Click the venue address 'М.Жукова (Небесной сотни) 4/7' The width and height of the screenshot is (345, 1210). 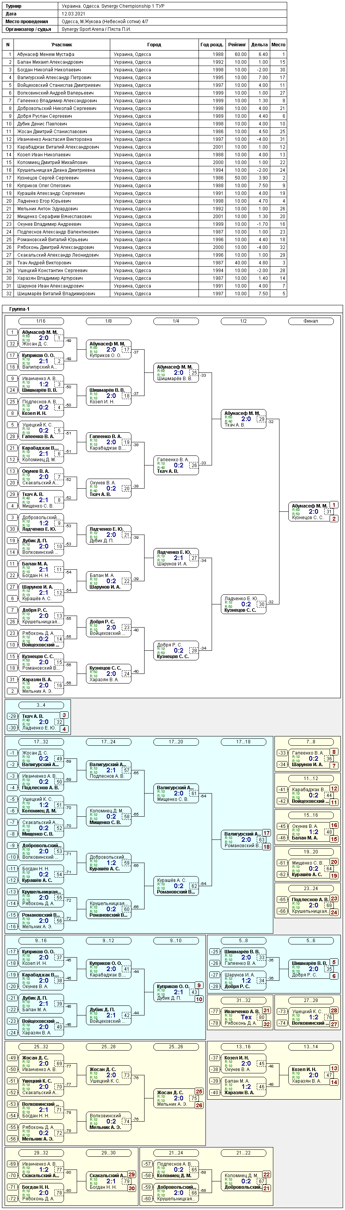tap(114, 22)
